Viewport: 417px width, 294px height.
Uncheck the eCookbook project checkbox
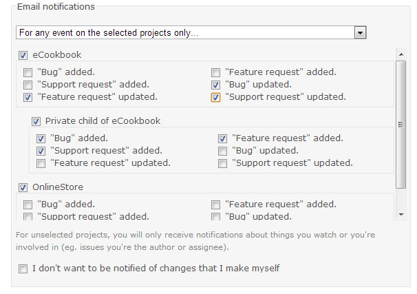[23, 55]
